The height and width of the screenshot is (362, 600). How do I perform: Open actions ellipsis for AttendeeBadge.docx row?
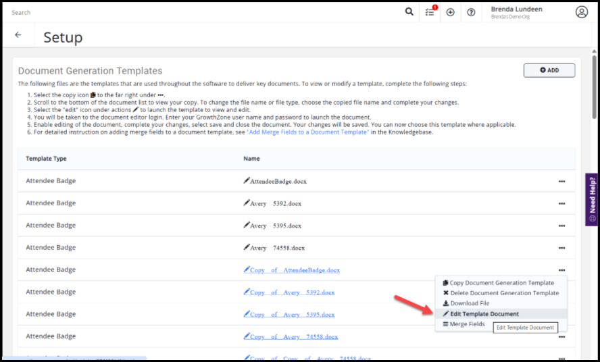click(561, 182)
